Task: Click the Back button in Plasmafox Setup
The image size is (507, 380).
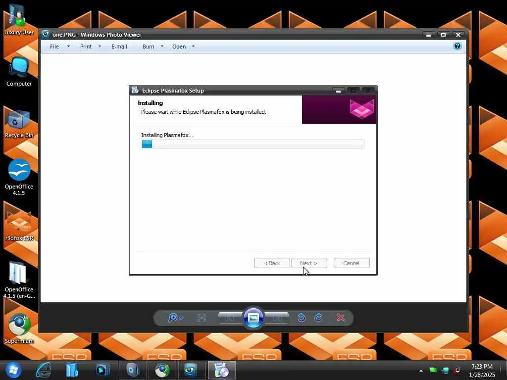Action: [x=272, y=263]
